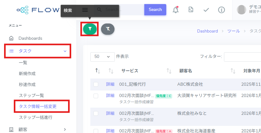The height and width of the screenshot is (133, 261).
Task: Click the document file icon in header
Action: click(x=191, y=10)
